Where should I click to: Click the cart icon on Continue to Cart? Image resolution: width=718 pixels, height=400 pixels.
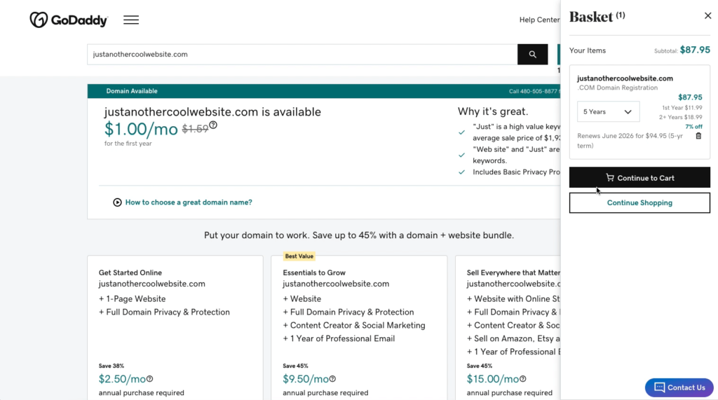click(x=610, y=177)
